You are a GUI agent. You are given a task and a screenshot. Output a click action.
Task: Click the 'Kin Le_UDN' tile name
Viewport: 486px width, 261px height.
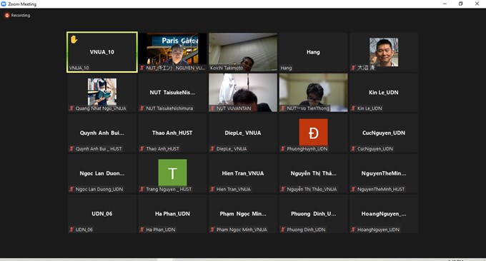[x=384, y=93]
